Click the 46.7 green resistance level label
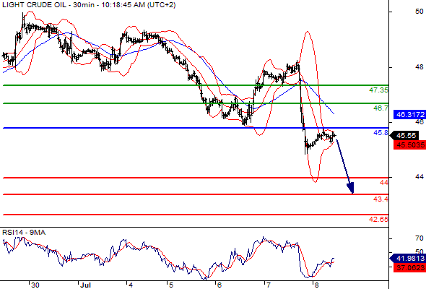 381,108
